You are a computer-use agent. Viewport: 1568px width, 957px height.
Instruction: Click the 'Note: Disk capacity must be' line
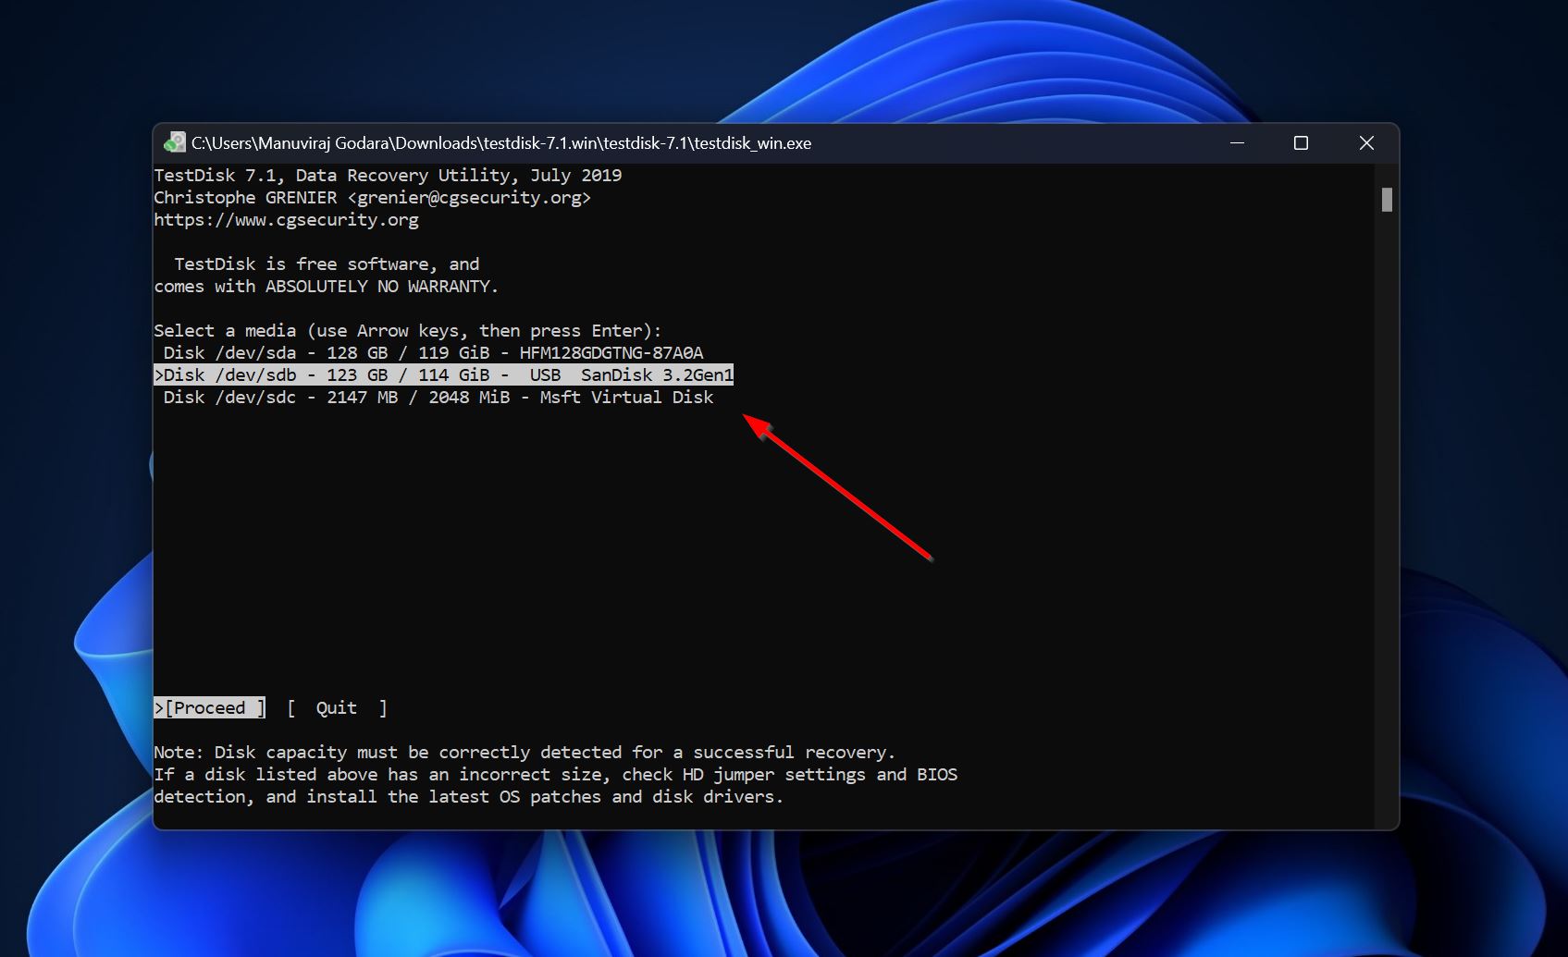click(x=525, y=753)
